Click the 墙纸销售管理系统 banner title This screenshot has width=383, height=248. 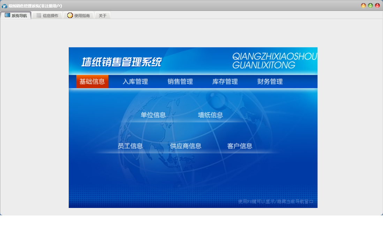pyautogui.click(x=122, y=62)
